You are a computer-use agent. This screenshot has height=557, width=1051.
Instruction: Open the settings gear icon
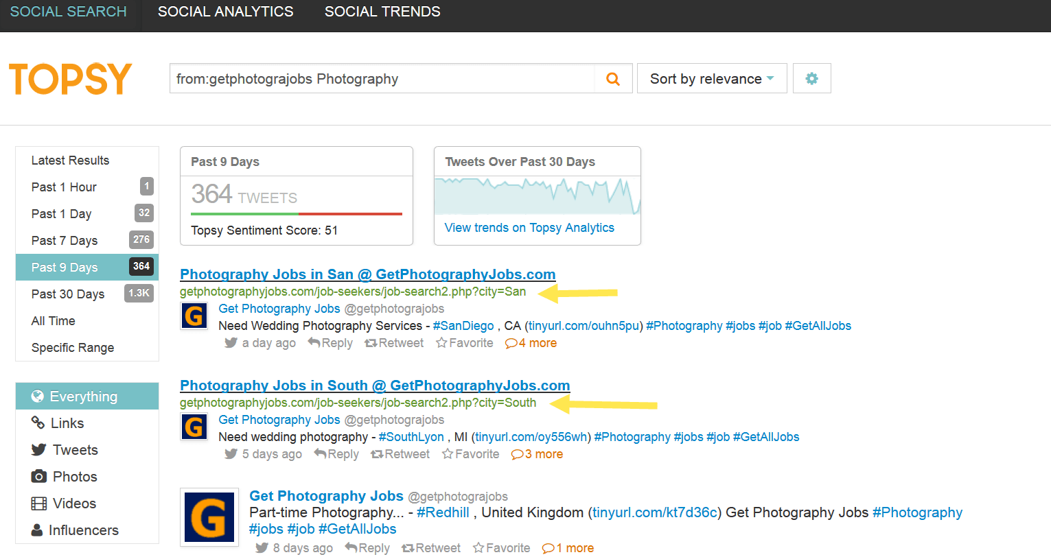click(811, 79)
